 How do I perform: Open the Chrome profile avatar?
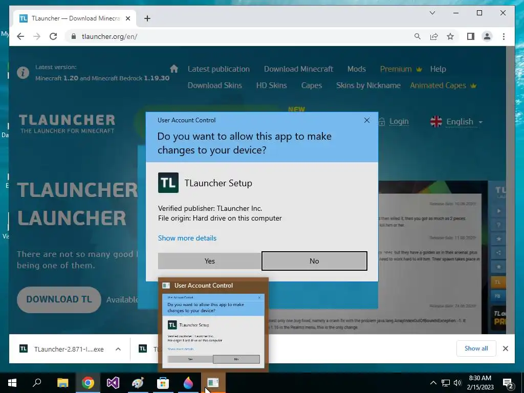click(487, 36)
